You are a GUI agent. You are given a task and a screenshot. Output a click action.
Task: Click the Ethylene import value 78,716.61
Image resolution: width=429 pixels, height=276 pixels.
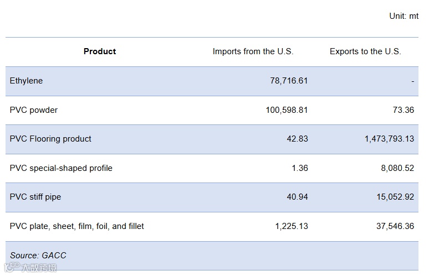tap(289, 81)
